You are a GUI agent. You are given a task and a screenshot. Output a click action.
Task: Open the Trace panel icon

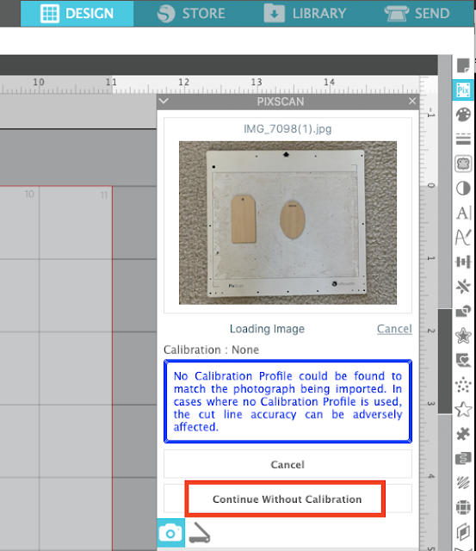click(x=463, y=164)
